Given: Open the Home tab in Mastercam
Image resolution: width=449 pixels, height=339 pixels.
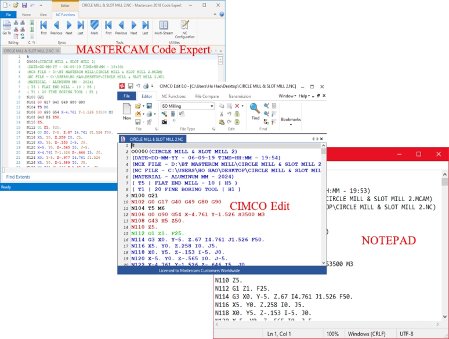Looking at the screenshot, I should [x=26, y=14].
